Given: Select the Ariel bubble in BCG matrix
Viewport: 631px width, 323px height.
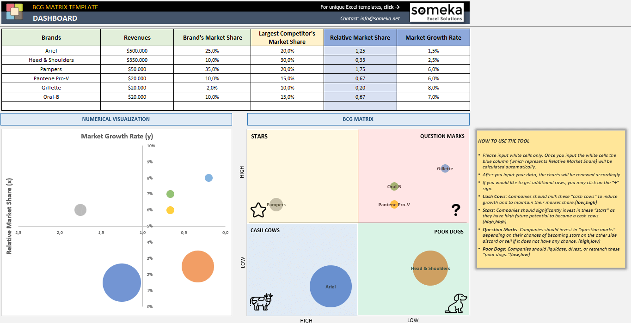Looking at the screenshot, I should pos(331,287).
